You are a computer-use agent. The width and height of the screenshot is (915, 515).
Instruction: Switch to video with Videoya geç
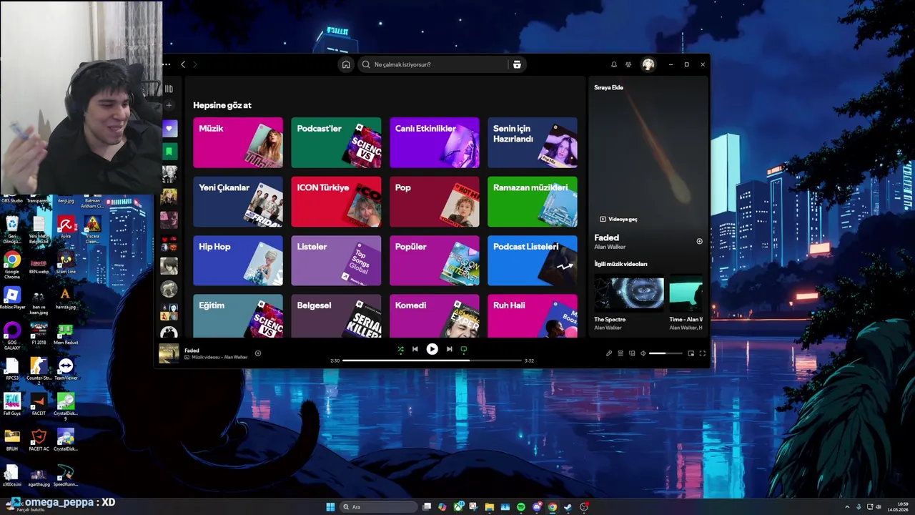tap(618, 219)
